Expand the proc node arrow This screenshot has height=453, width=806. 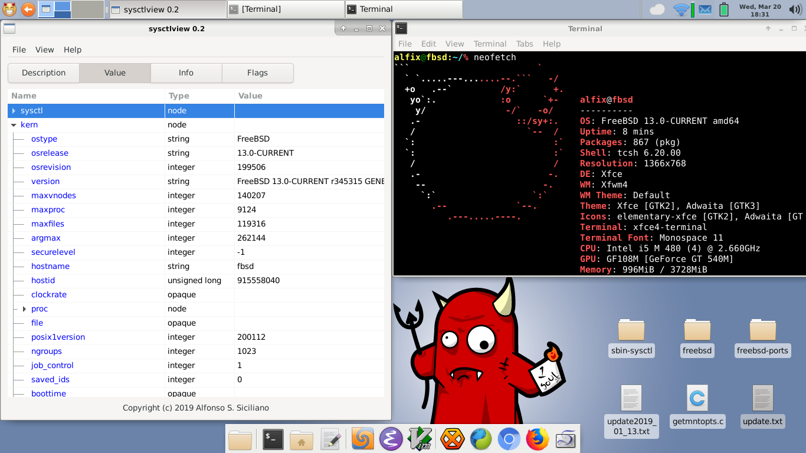24,309
